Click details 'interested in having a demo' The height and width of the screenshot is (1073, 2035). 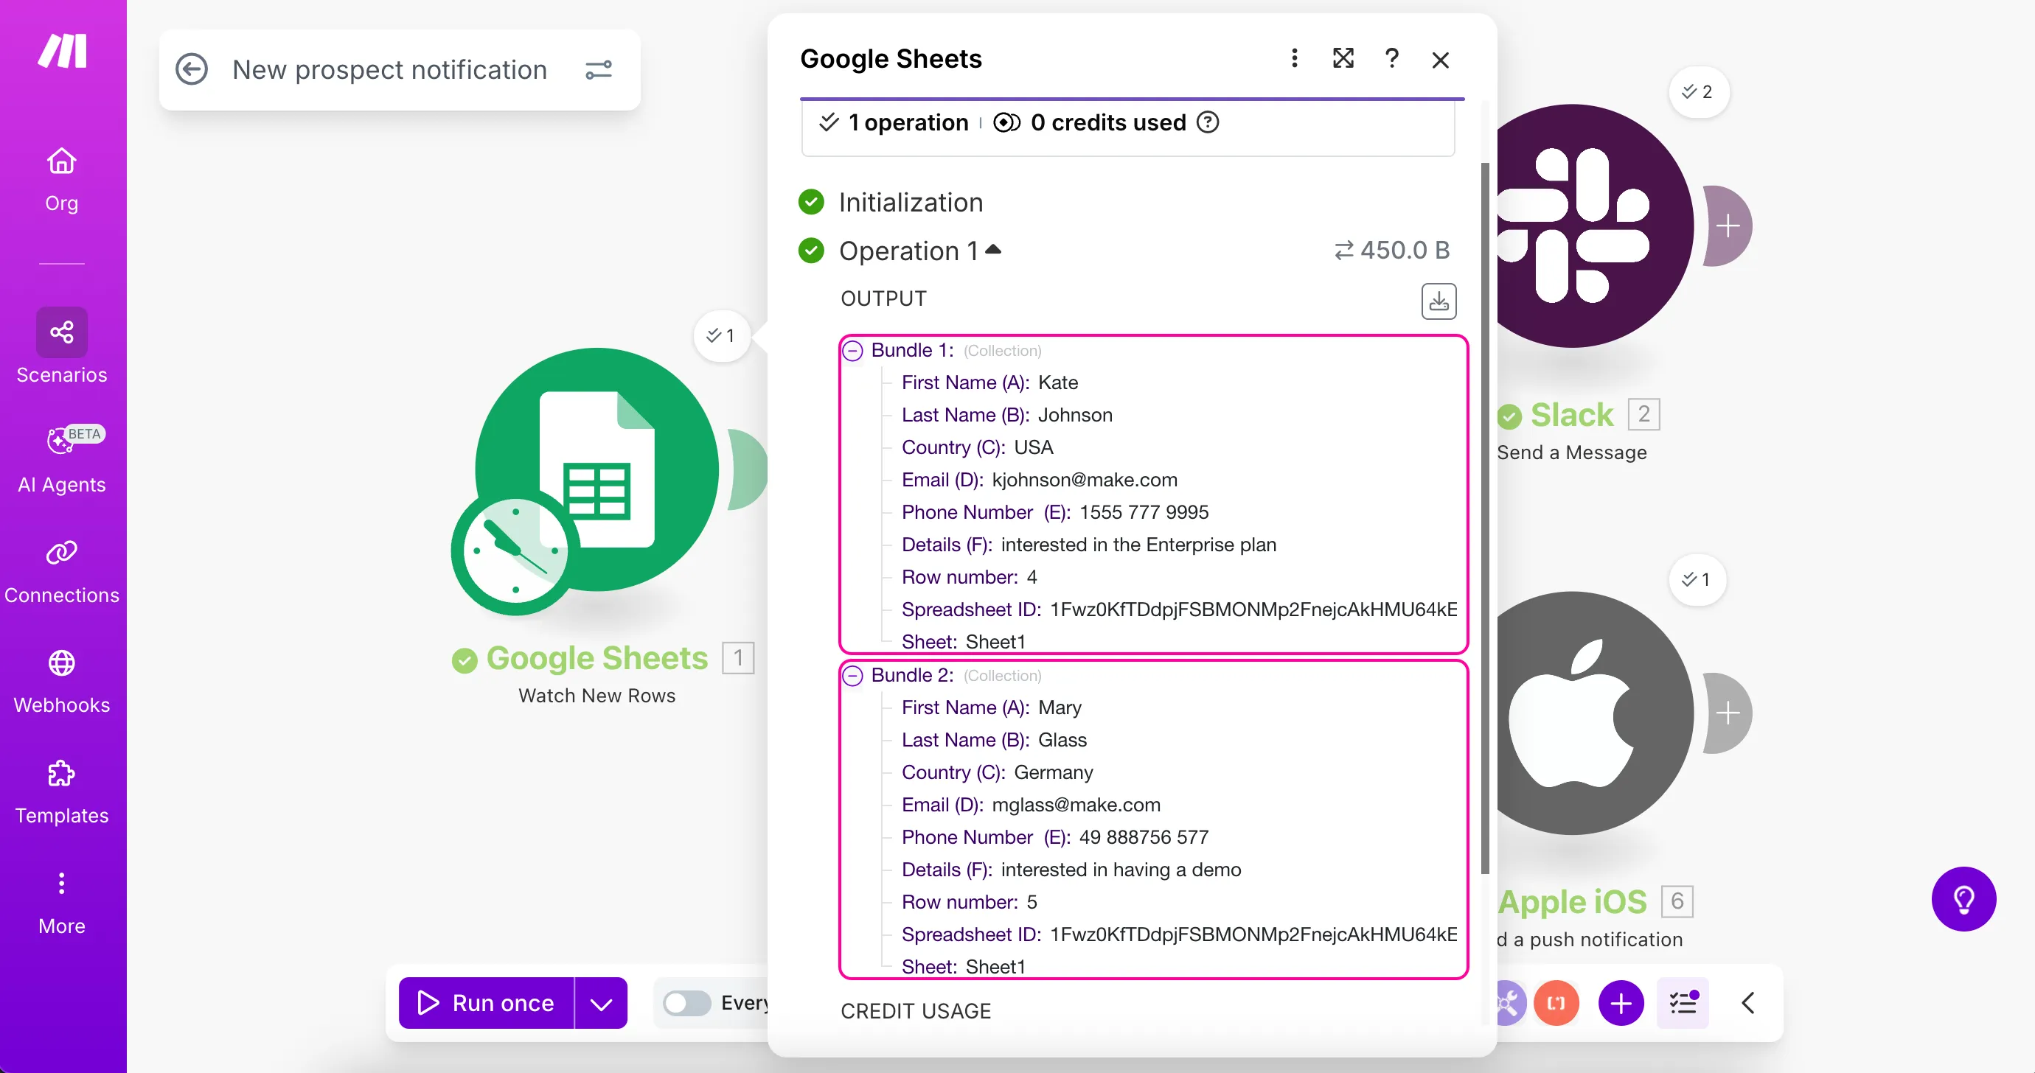click(1121, 870)
